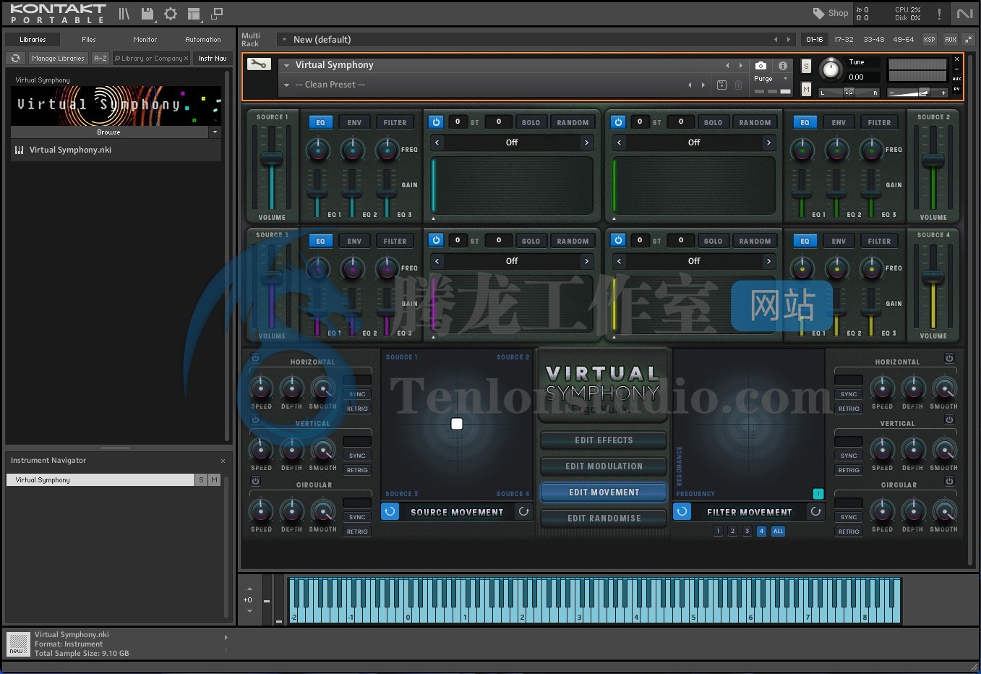This screenshot has height=674, width=981.
Task: Toggle Source 2 power button
Action: (x=618, y=122)
